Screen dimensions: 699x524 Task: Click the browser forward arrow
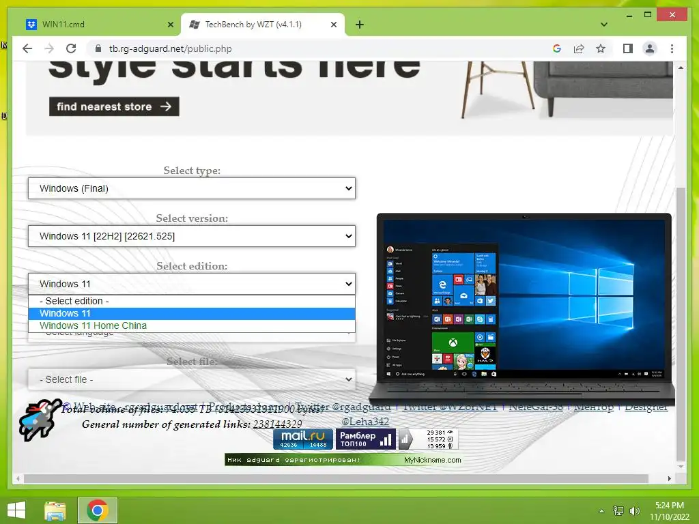[x=49, y=48]
